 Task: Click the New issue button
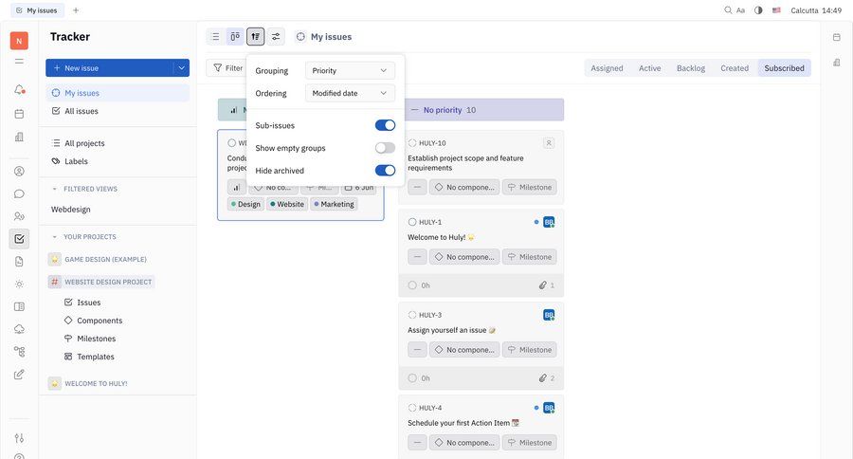click(109, 68)
